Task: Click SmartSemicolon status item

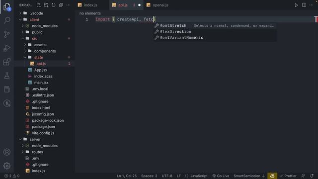Action: pyautogui.click(x=249, y=176)
